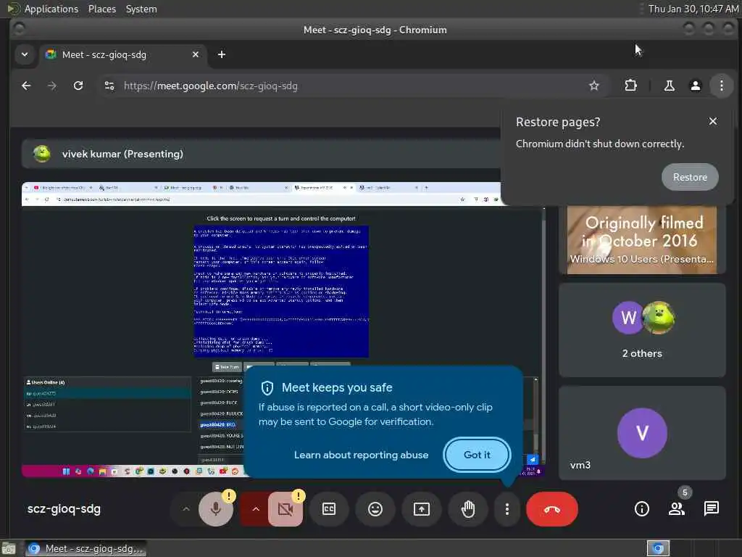Open Learn about reporting abuse link
The image size is (742, 557).
pyautogui.click(x=361, y=455)
